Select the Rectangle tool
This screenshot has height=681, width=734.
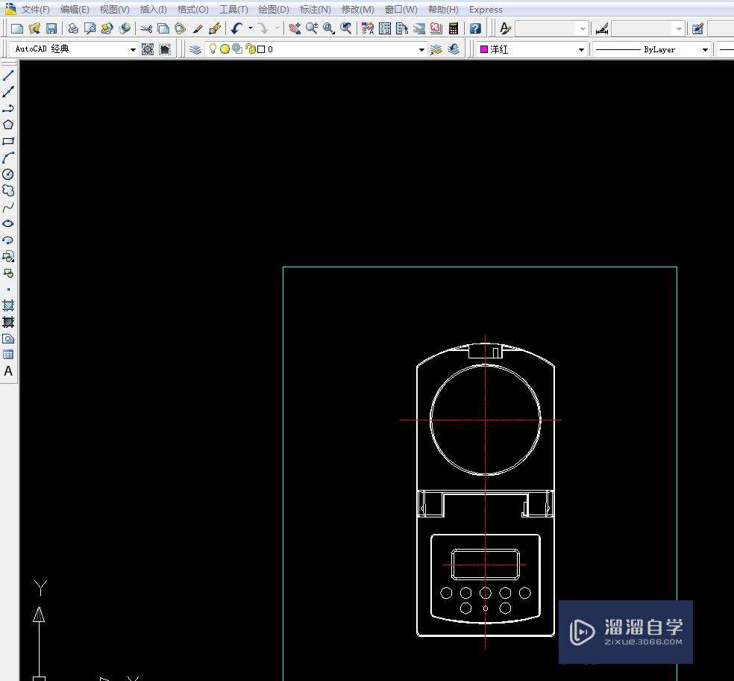click(8, 140)
